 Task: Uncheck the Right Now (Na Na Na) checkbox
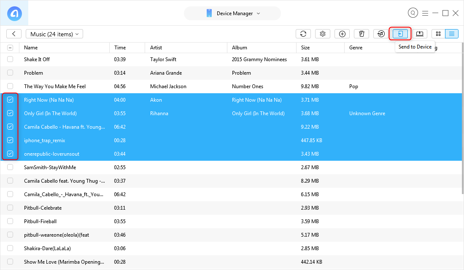10,100
